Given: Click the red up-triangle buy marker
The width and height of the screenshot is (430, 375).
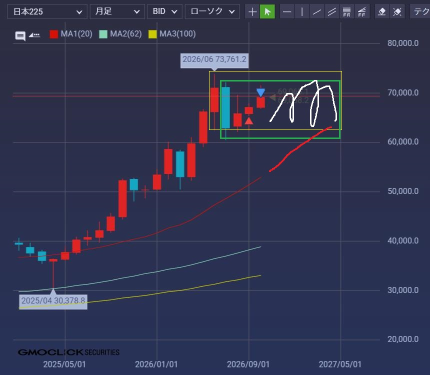Looking at the screenshot, I should tap(248, 120).
